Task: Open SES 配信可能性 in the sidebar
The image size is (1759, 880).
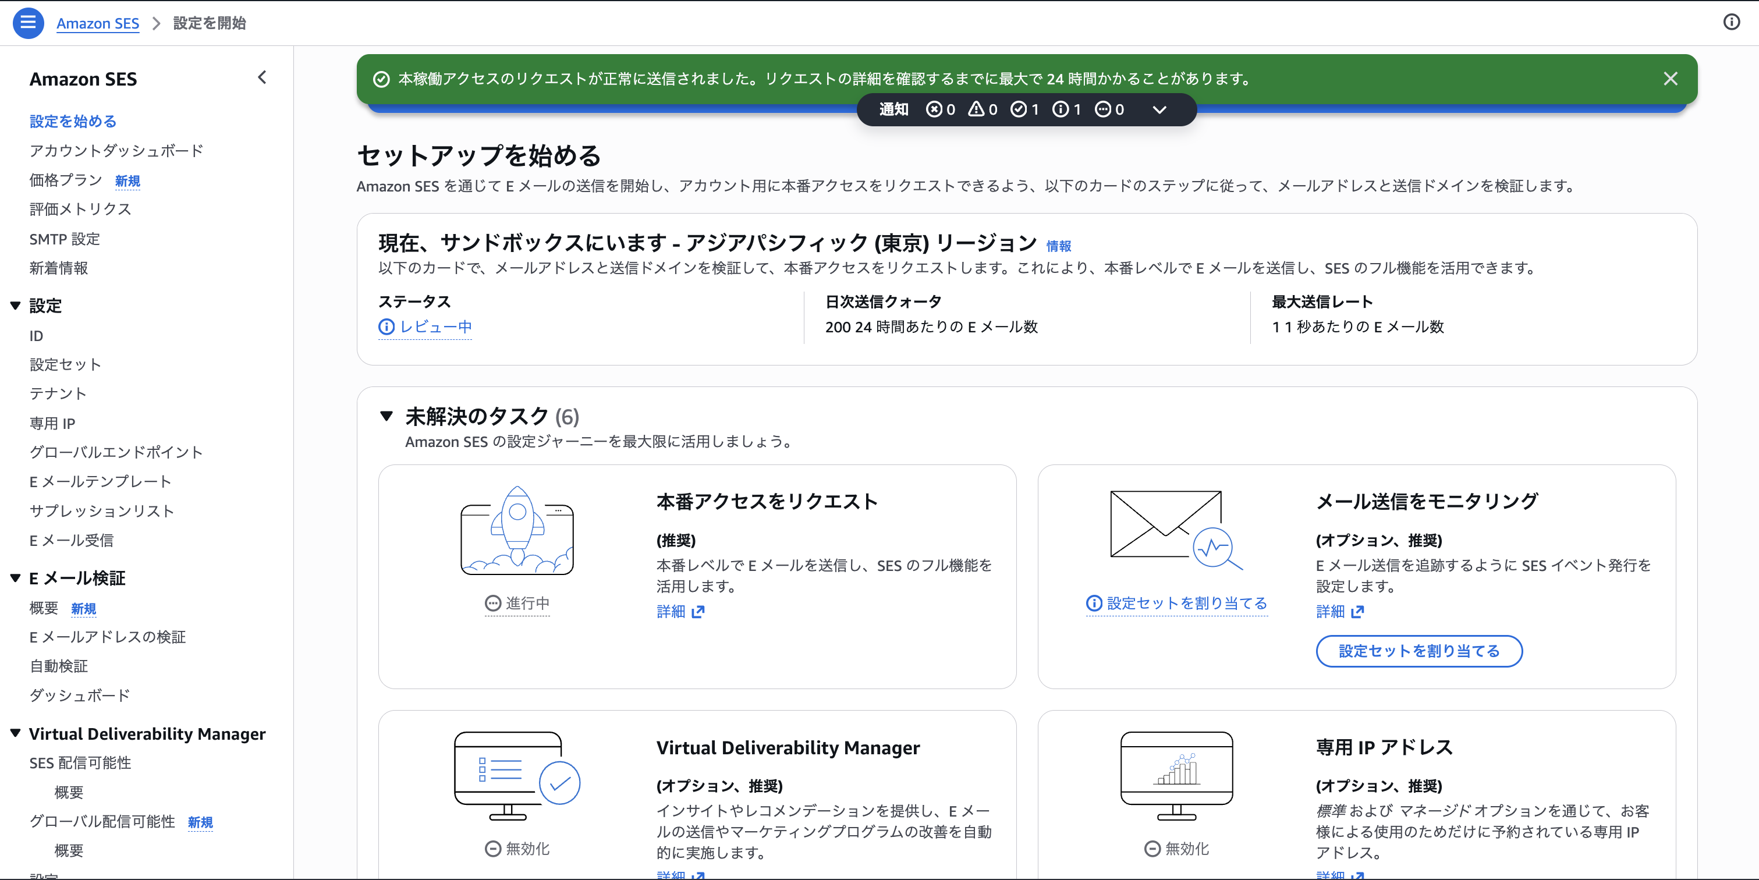Action: click(80, 763)
